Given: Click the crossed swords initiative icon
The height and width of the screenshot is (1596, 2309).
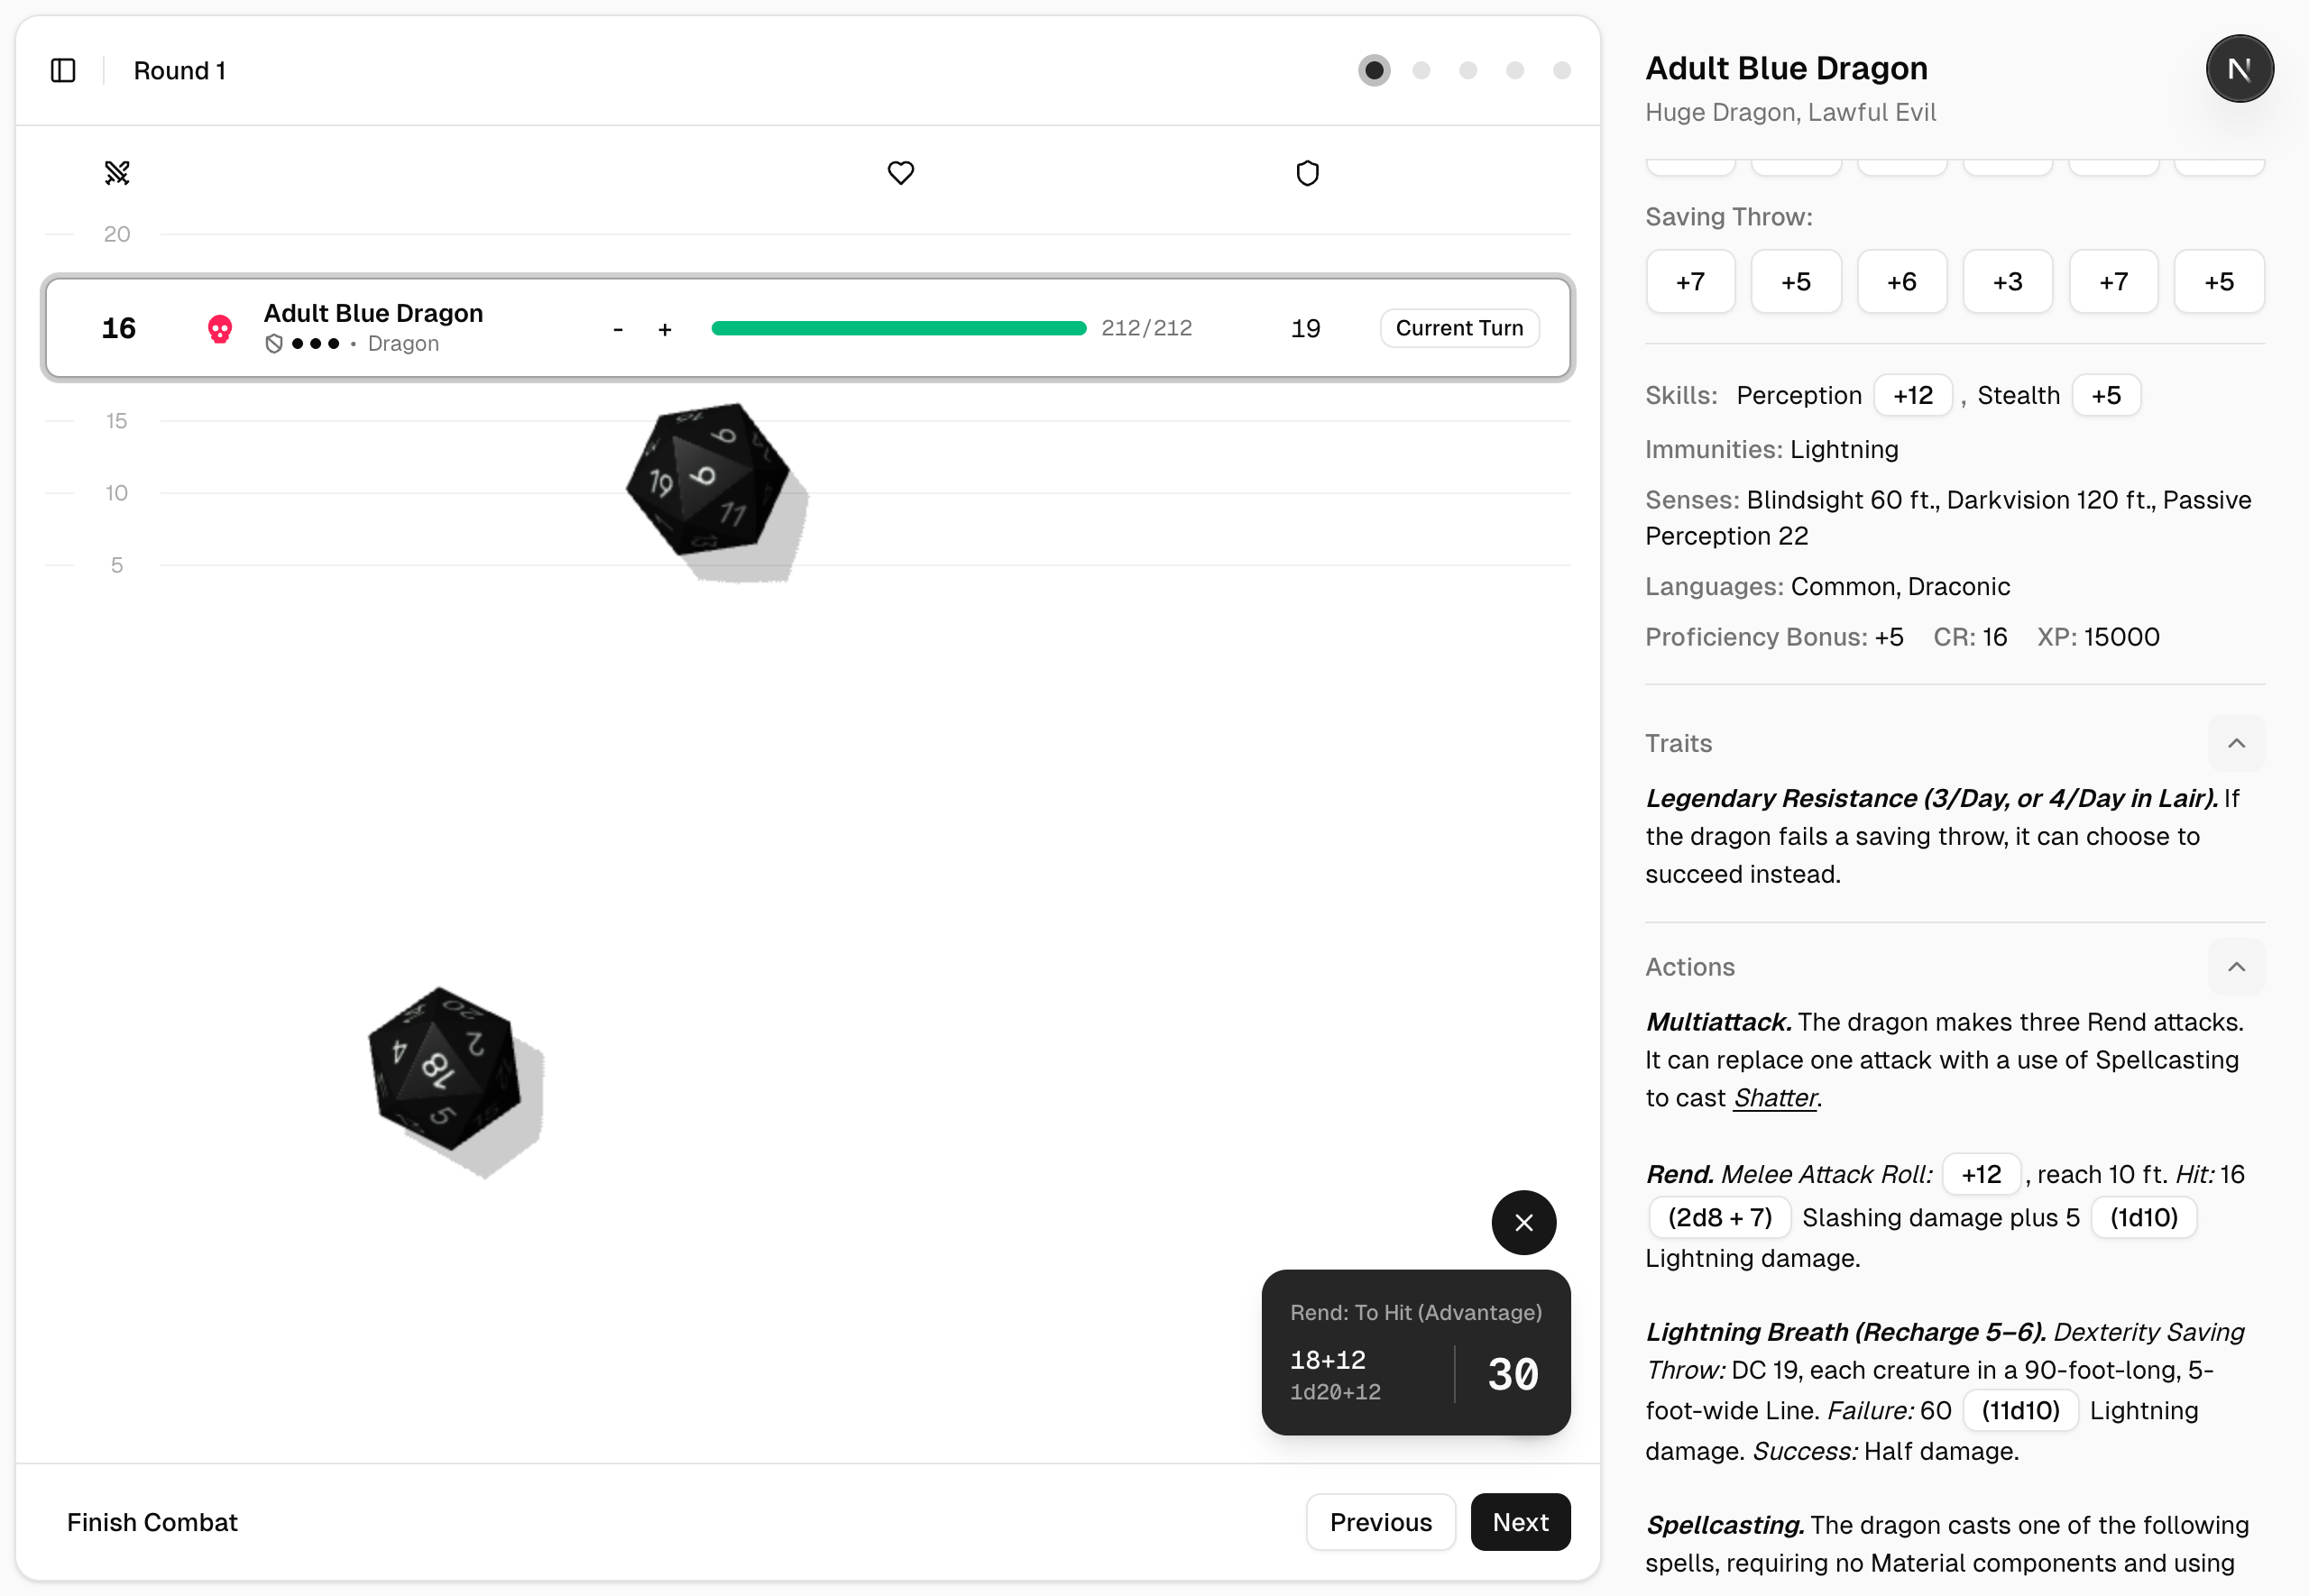Looking at the screenshot, I should click(x=117, y=173).
